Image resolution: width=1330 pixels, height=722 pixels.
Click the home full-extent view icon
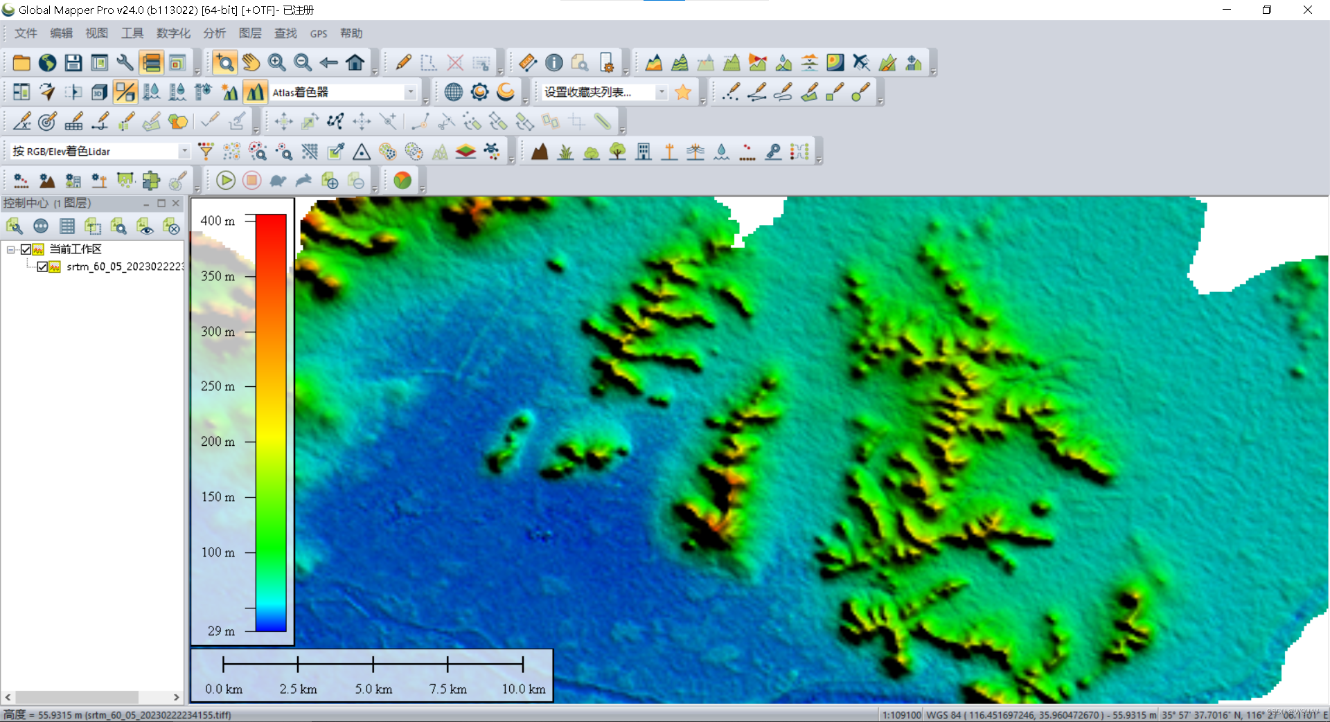coord(355,63)
